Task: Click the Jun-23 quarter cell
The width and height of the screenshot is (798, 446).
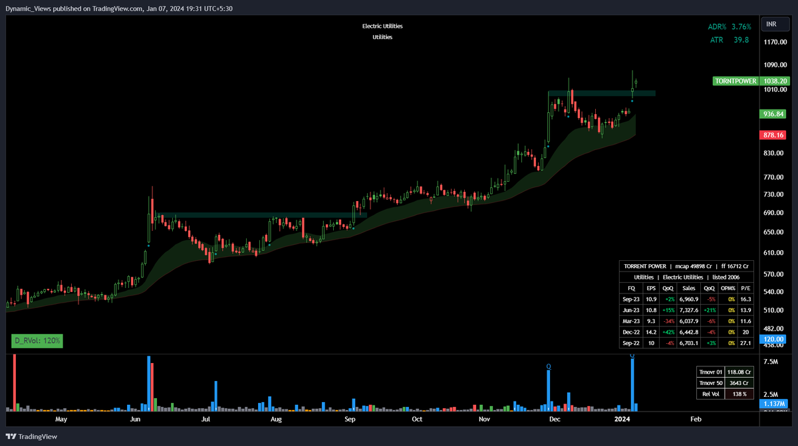Action: point(631,311)
